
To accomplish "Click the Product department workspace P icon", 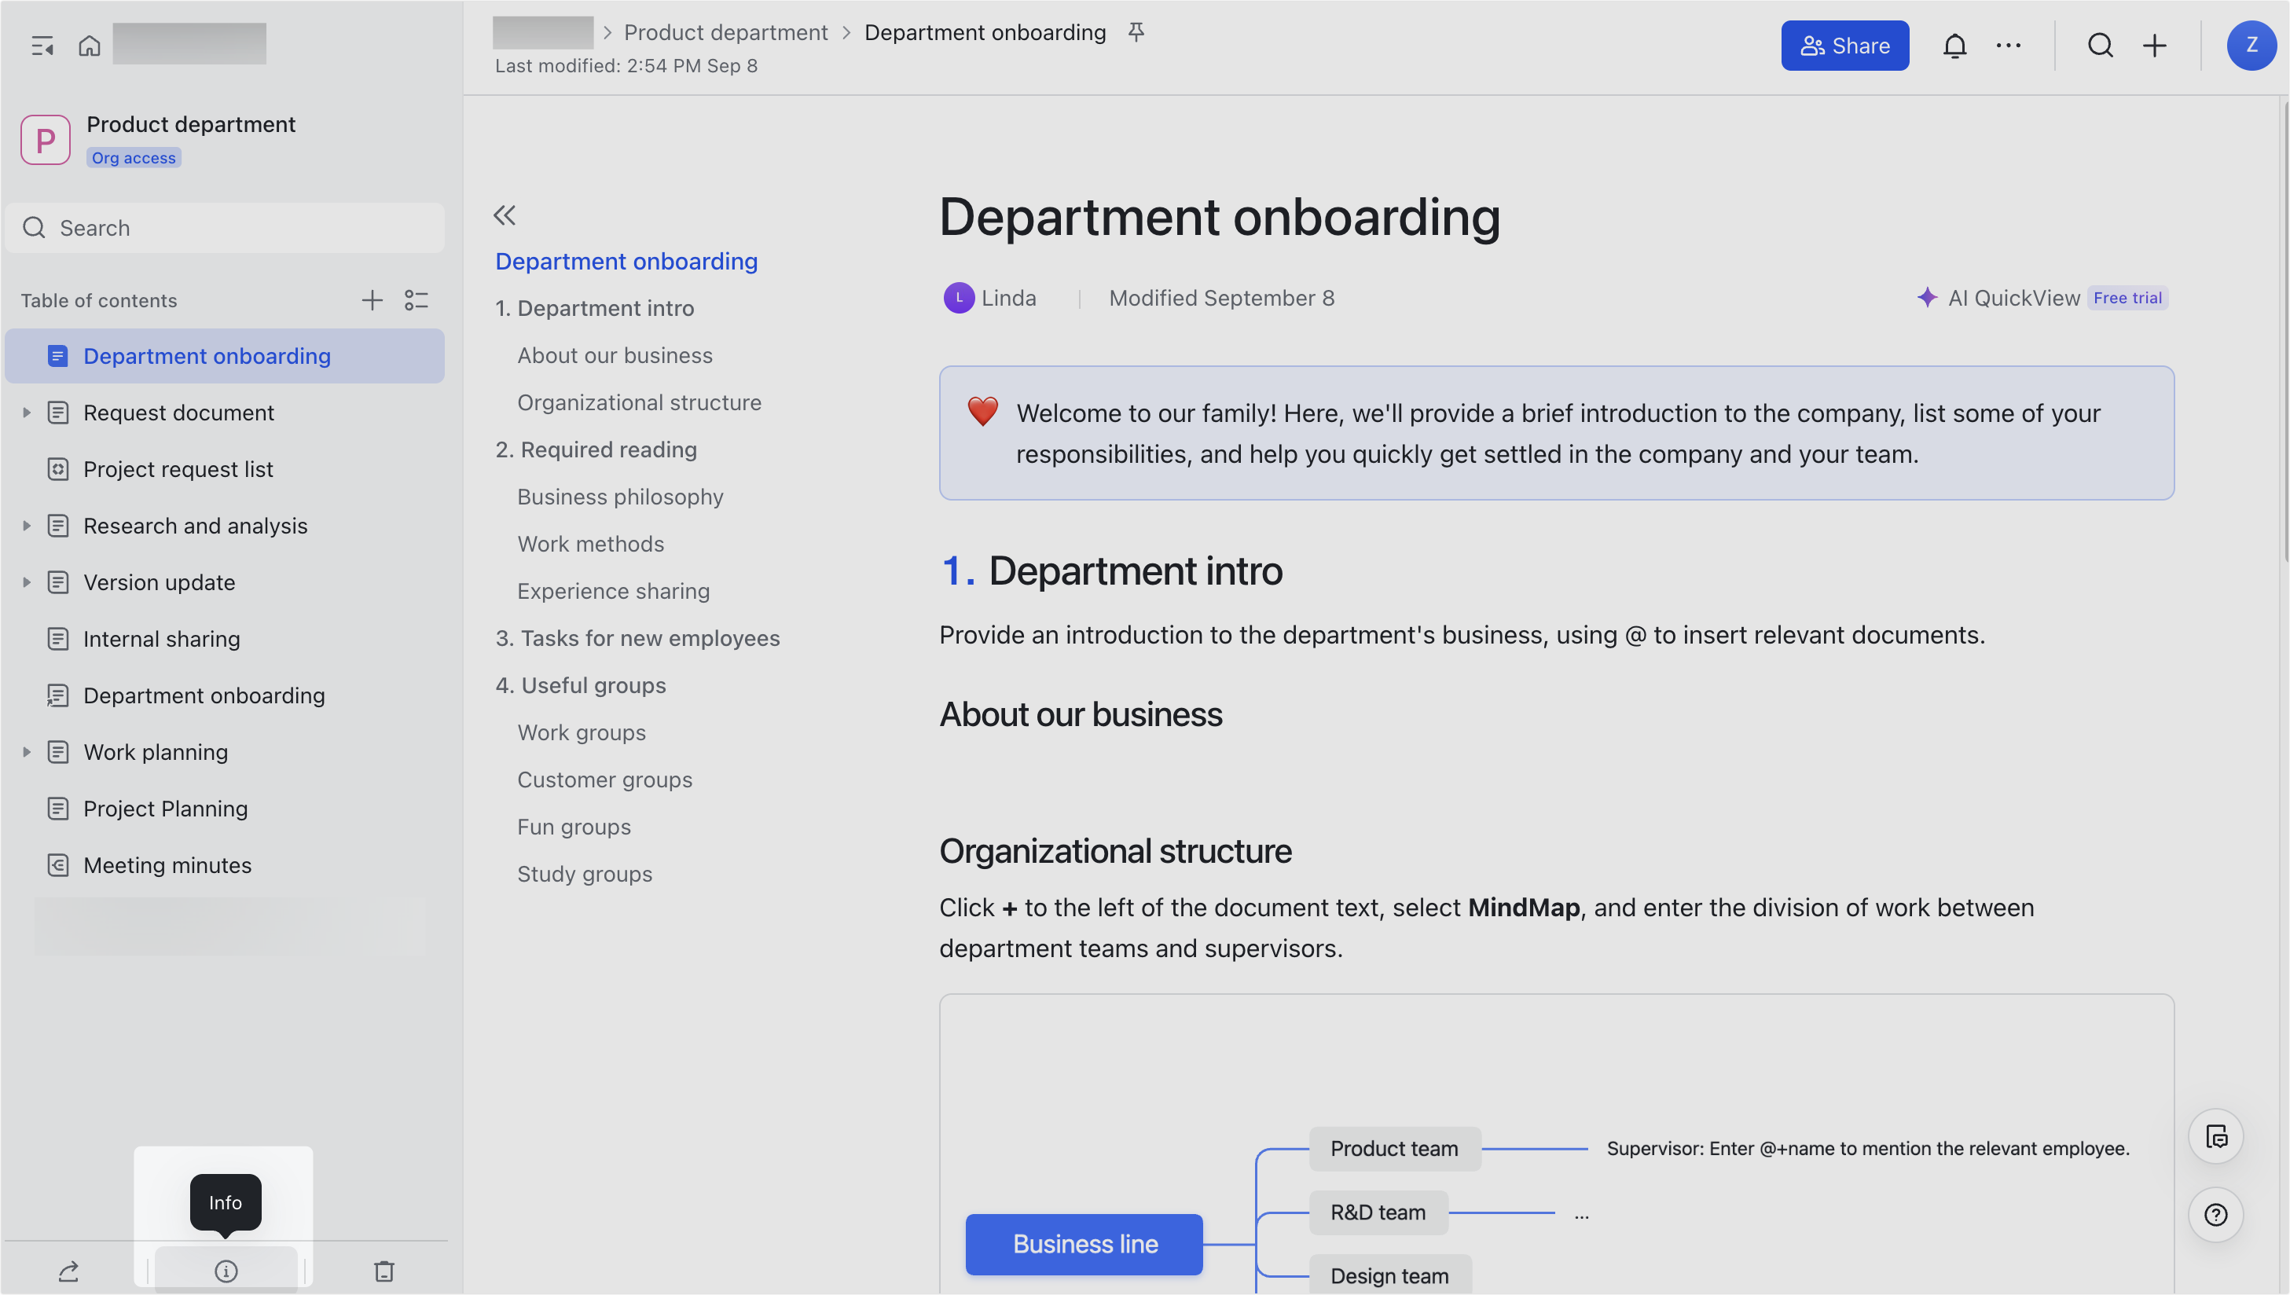I will tap(46, 140).
